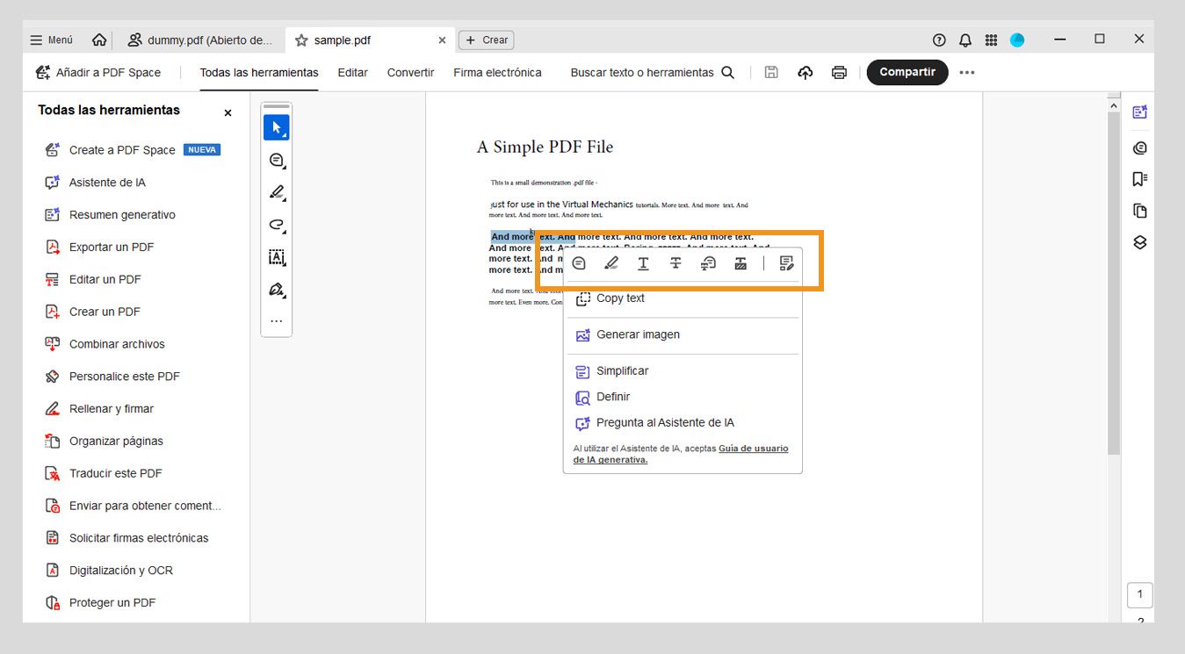Select the Todas las herramientas tab
The image size is (1185, 654).
coord(259,72)
